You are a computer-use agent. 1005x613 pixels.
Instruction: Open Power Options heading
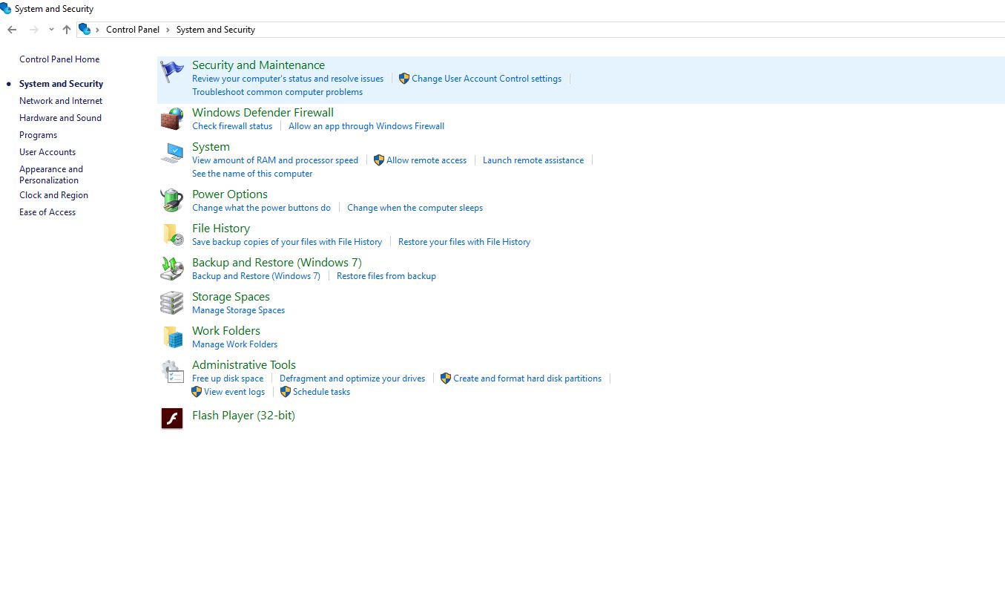(x=230, y=194)
